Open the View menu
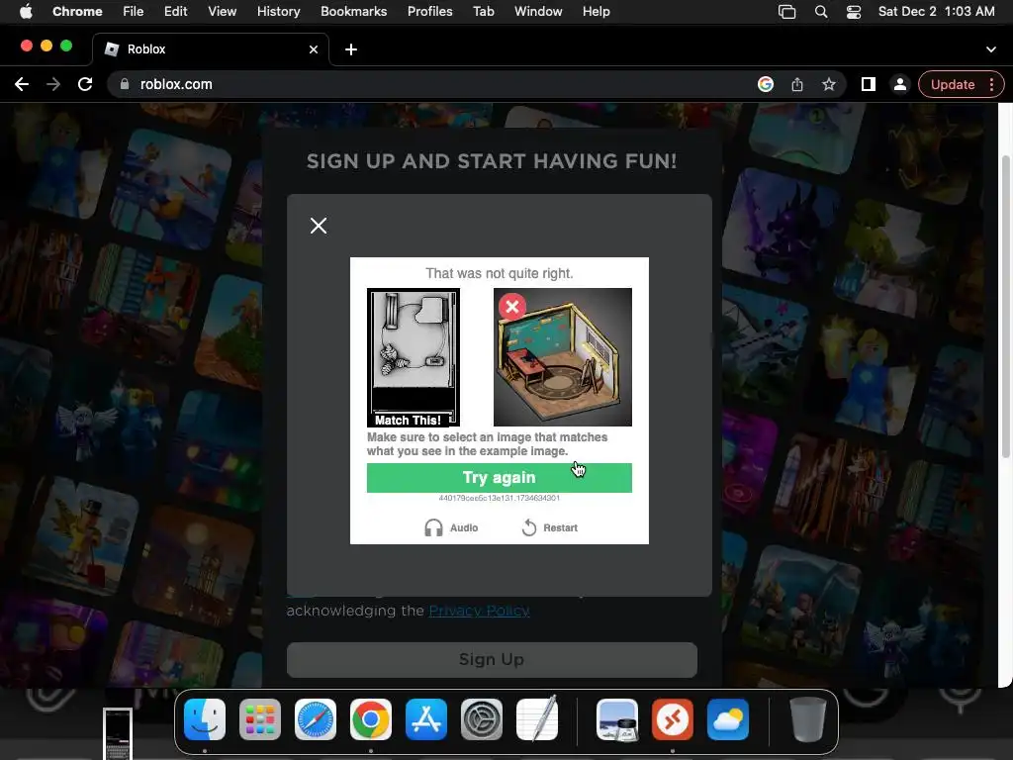The image size is (1013, 760). pos(223,12)
